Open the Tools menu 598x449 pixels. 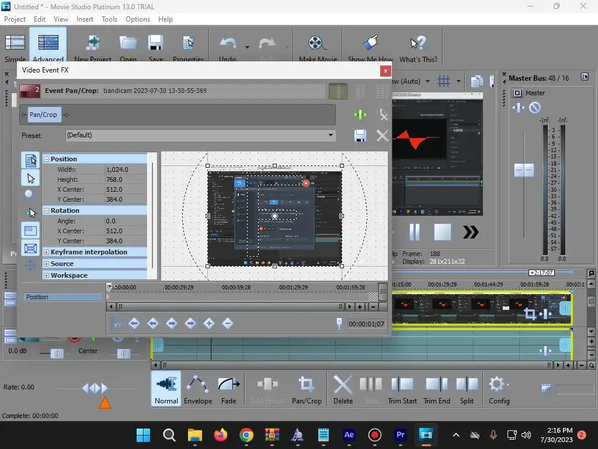click(x=109, y=19)
